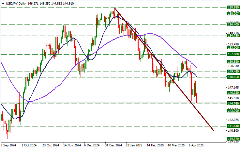Select the 153.000 price level label
Viewport: 241px width, 149px height.
click(x=233, y=48)
